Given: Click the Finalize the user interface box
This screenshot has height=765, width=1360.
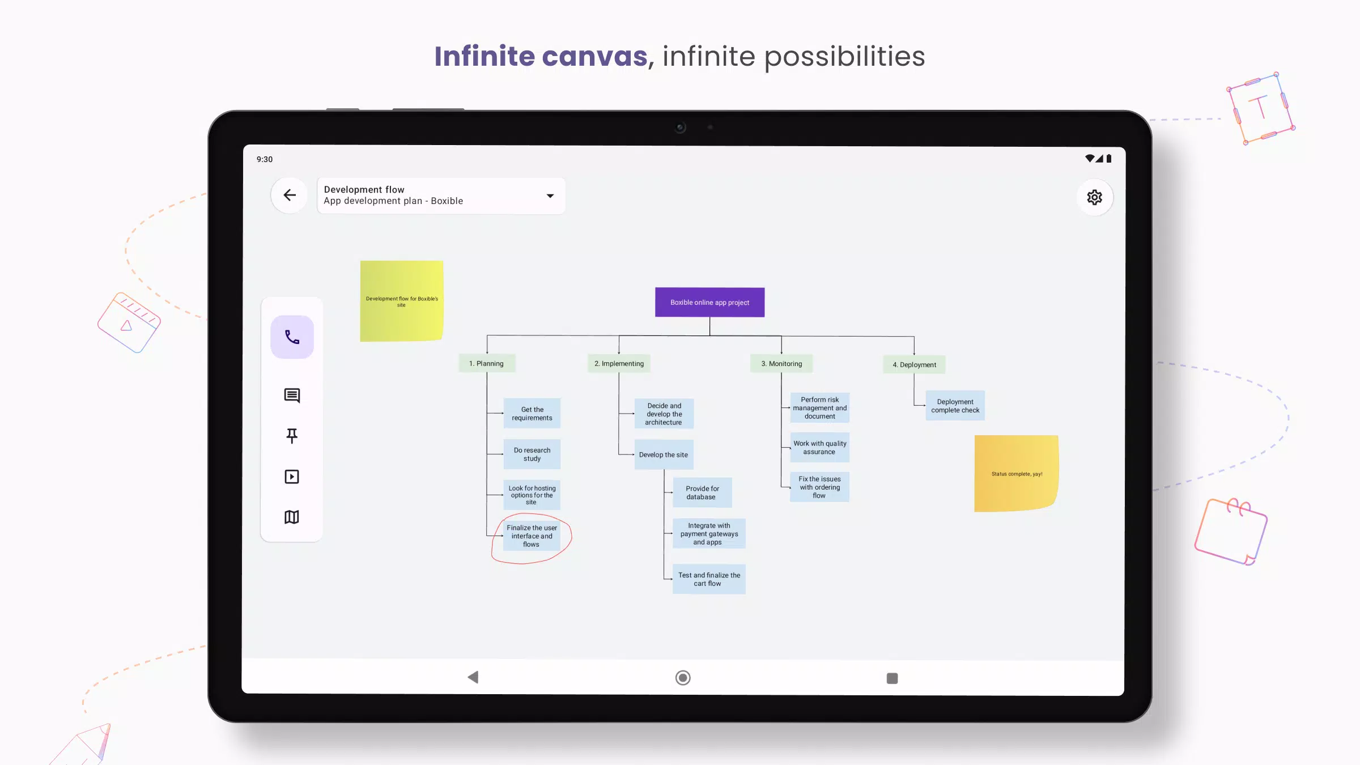Looking at the screenshot, I should 532,535.
